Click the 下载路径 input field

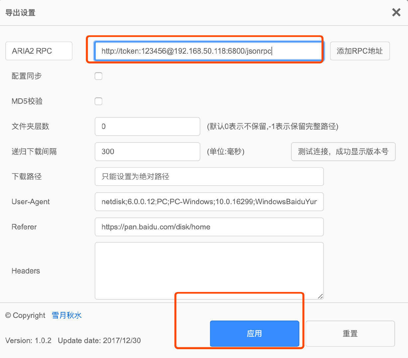209,177
